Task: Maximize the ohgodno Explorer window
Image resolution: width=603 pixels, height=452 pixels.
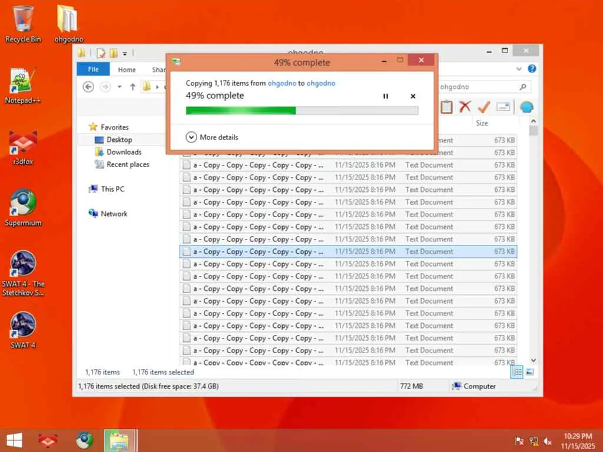Action: 505,51
